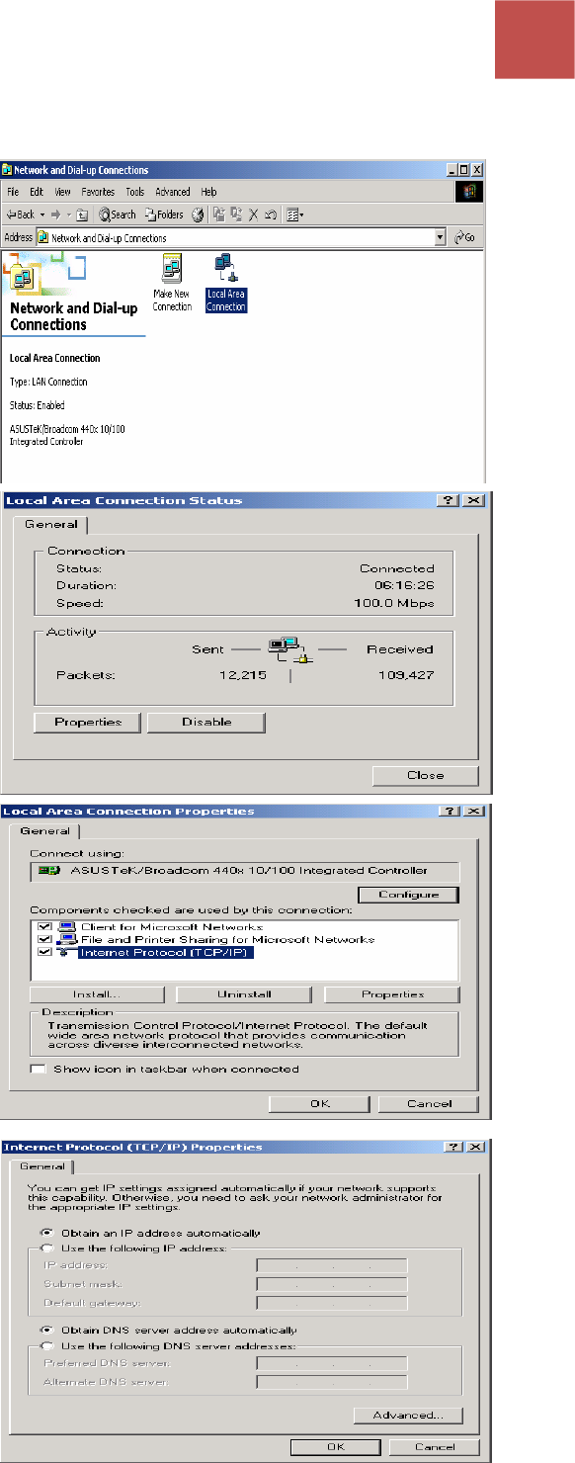Select Use the following IP address radio
This screenshot has height=1463, width=575.
click(45, 1248)
